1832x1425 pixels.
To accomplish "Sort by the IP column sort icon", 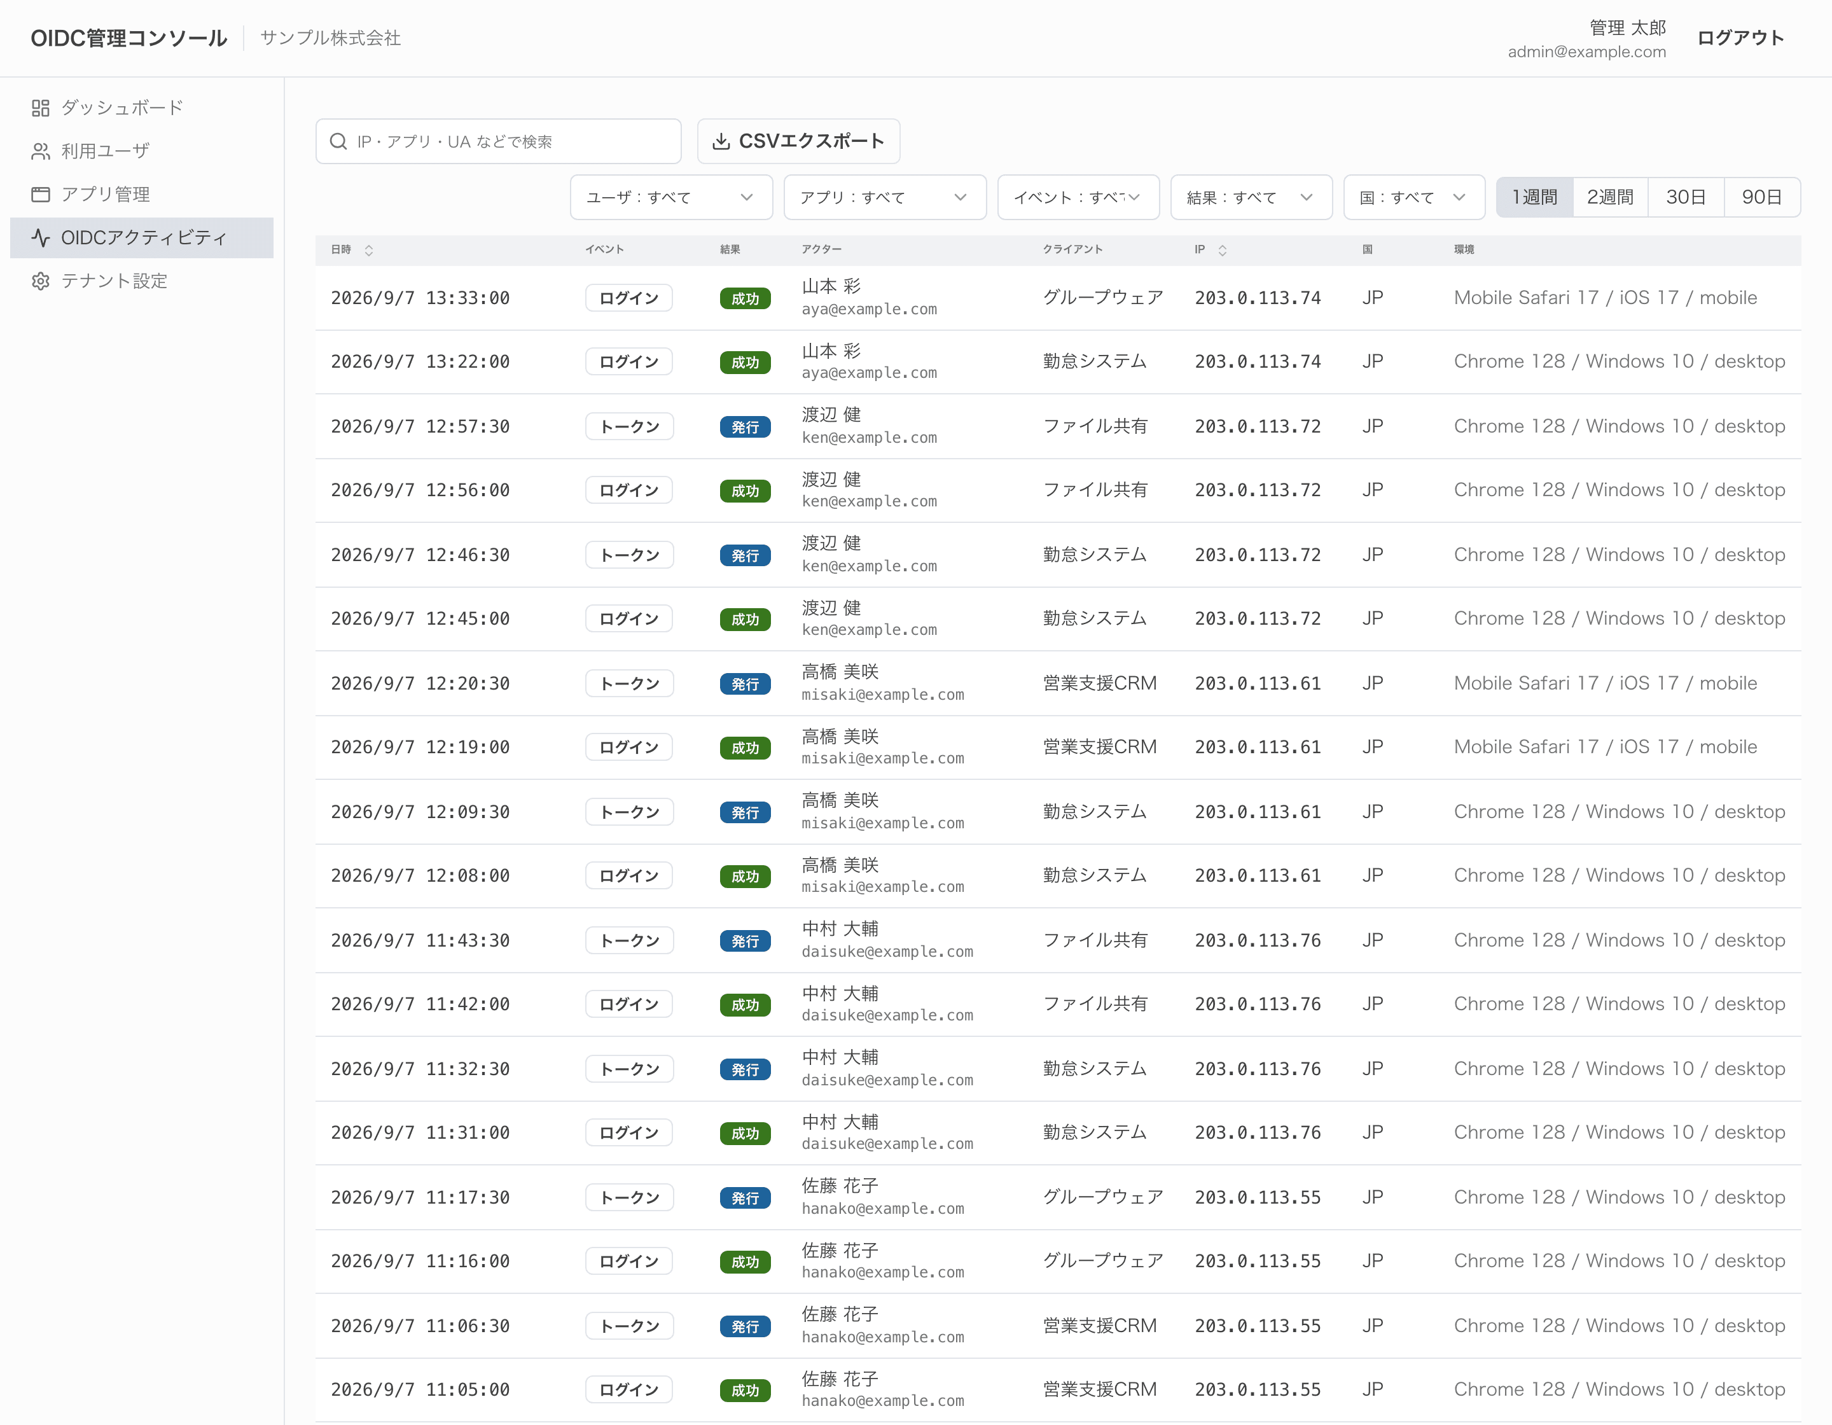I will 1222,250.
